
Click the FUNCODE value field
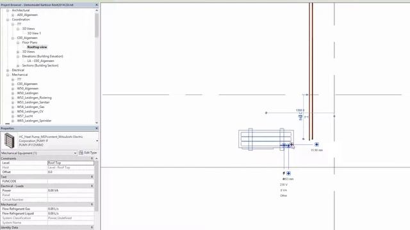coord(70,181)
